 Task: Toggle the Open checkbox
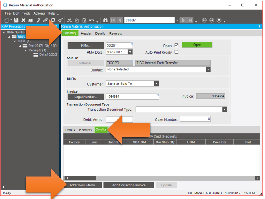point(176,45)
